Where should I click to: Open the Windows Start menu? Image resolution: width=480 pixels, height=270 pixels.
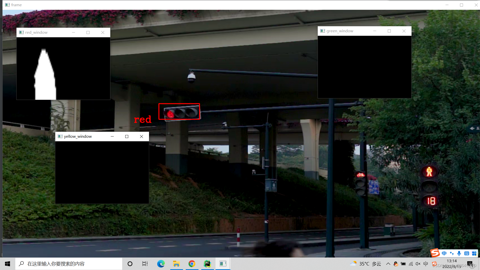coord(7,264)
